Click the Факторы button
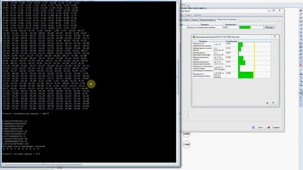 269,27
